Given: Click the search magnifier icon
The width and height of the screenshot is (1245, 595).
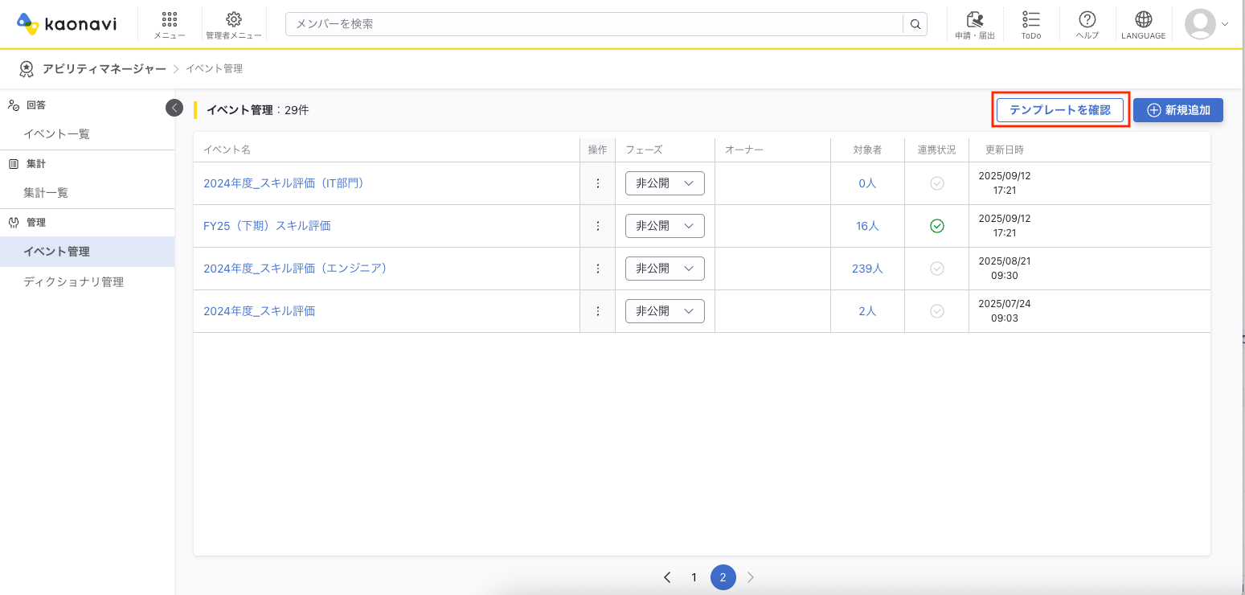Looking at the screenshot, I should tap(915, 24).
